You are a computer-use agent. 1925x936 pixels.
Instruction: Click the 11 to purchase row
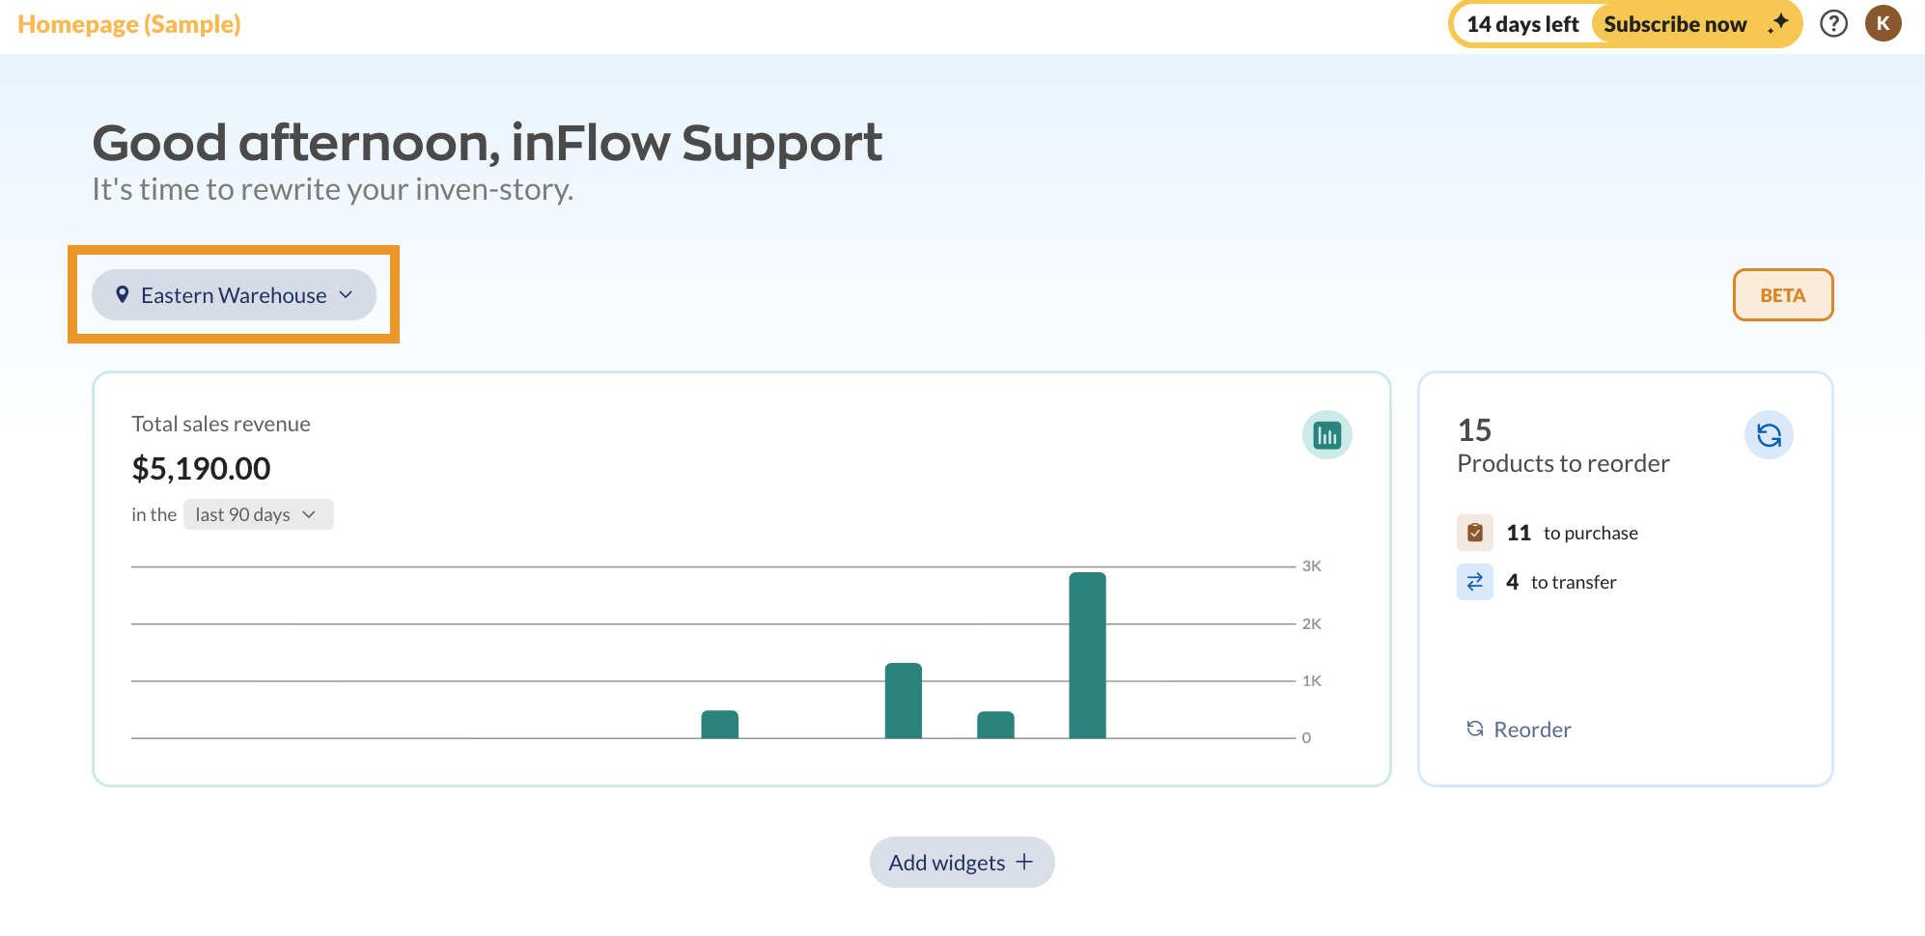pos(1572,533)
